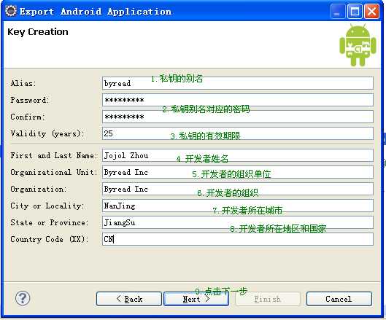Proceed with the Next button

(x=196, y=299)
